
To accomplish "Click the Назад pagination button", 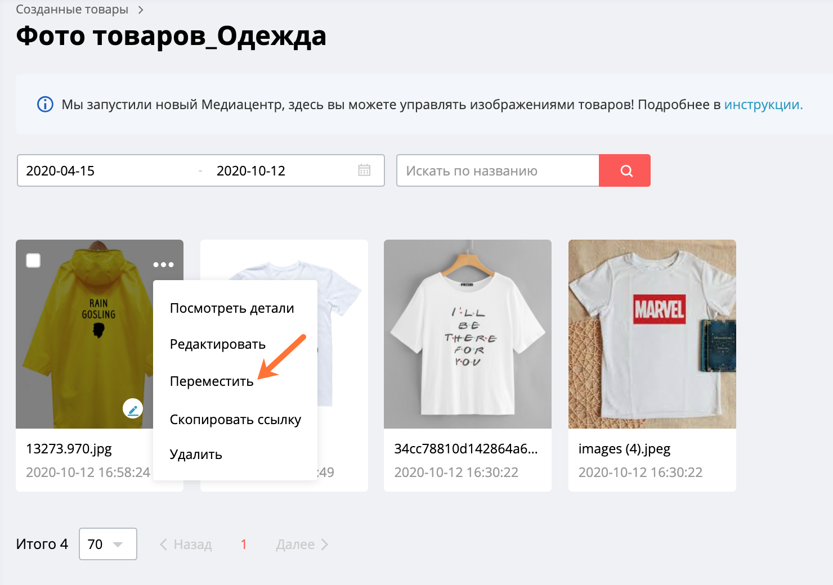I will coord(186,544).
